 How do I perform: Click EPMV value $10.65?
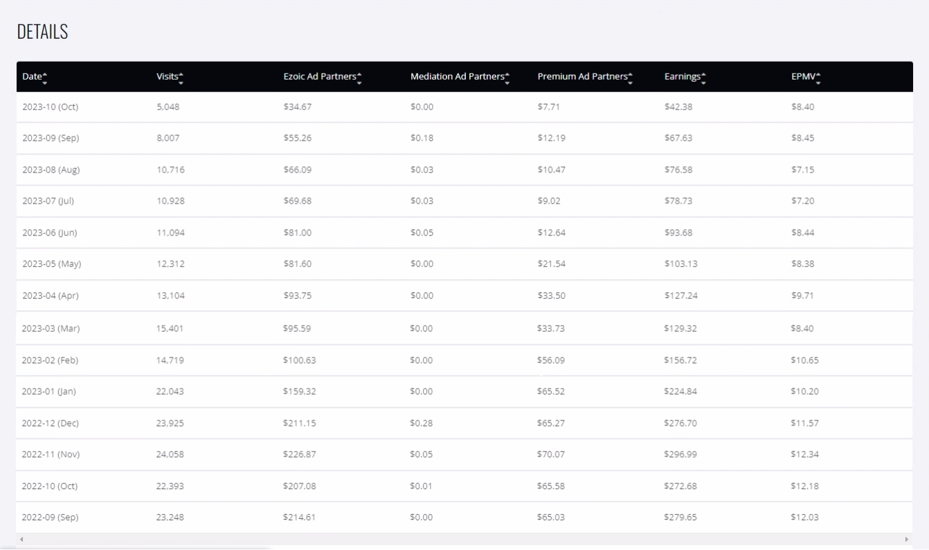point(805,360)
